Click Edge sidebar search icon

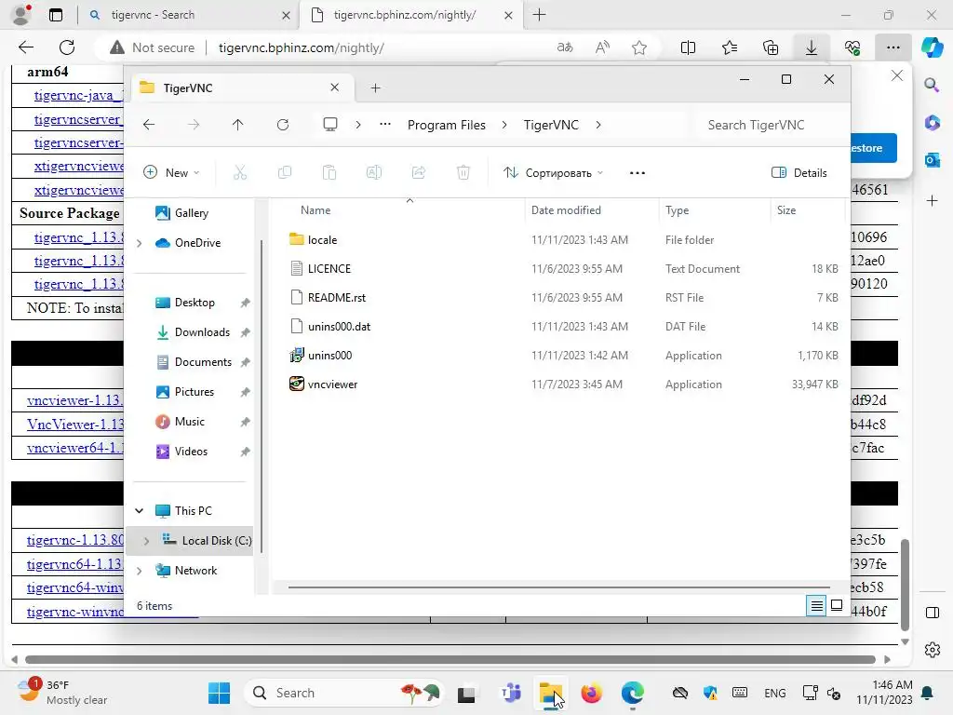click(x=932, y=85)
